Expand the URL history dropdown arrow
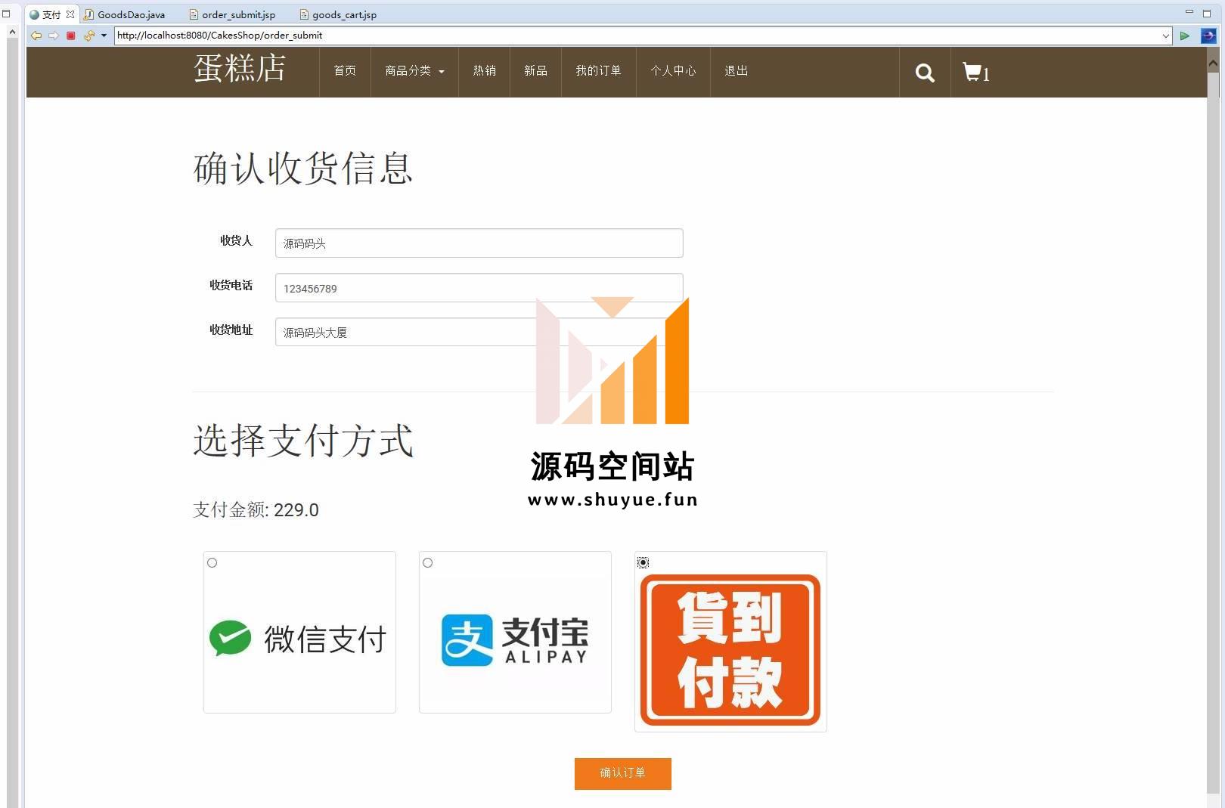Image resolution: width=1225 pixels, height=808 pixels. (x=1165, y=36)
